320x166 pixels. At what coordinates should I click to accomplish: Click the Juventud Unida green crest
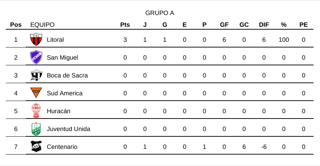pos(36,129)
